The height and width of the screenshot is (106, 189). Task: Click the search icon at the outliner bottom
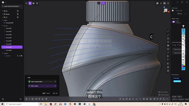(21, 99)
